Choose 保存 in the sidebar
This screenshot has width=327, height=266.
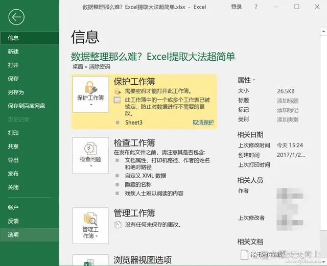point(30,79)
